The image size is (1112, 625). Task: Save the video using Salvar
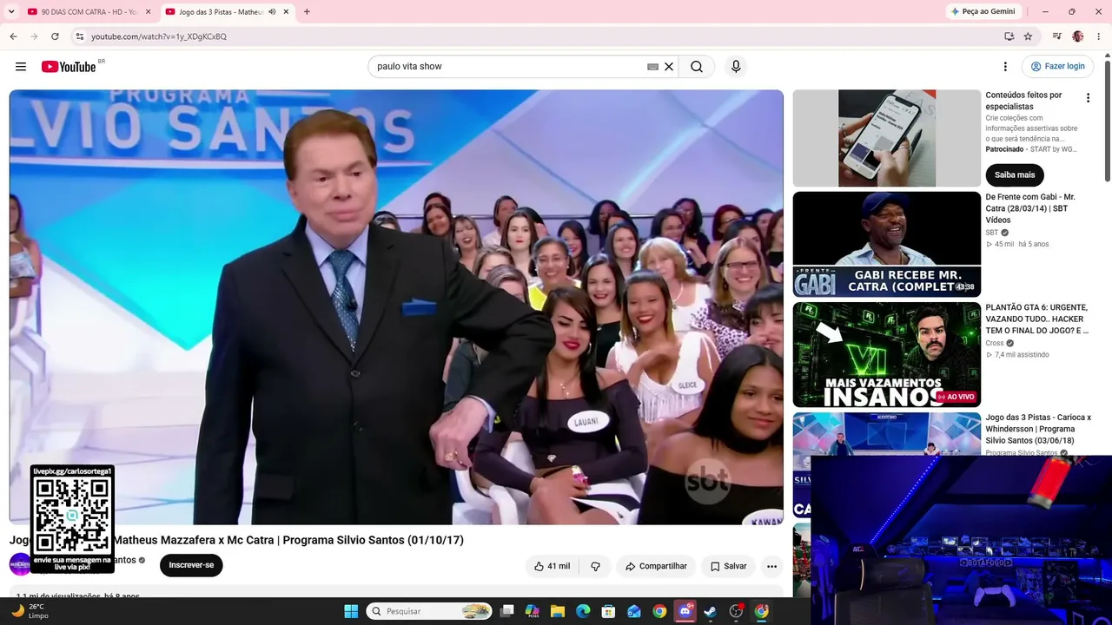pos(728,566)
